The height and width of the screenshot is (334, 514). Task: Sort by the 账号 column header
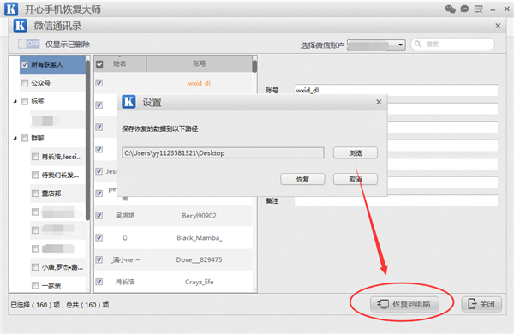point(199,63)
